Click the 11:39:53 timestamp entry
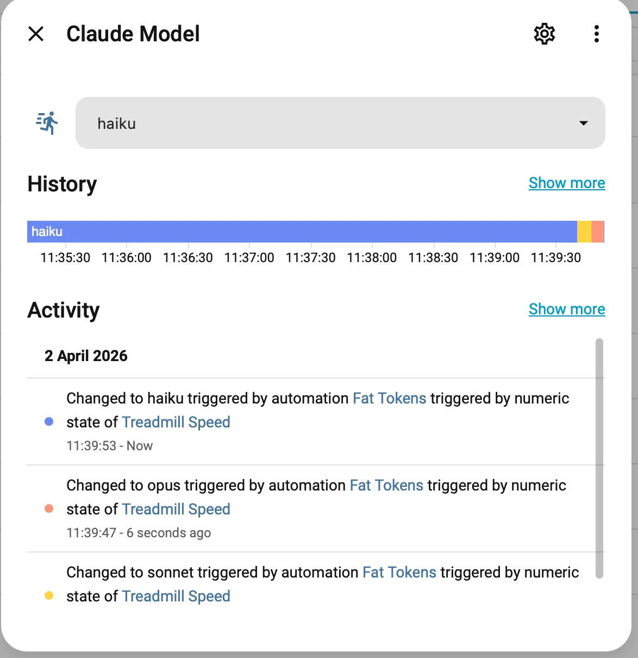638x658 pixels. pos(109,445)
